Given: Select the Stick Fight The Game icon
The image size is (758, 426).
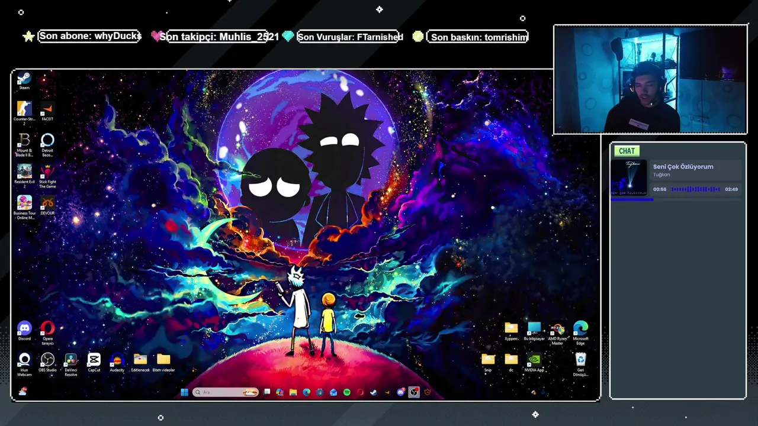Looking at the screenshot, I should click(x=47, y=175).
